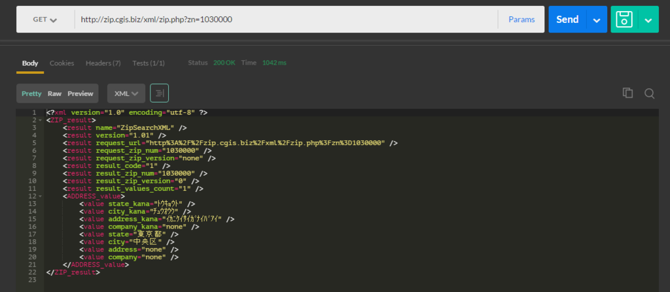Click the request_zip_version="none" line
Image resolution: width=670 pixels, height=292 pixels.
pos(139,158)
